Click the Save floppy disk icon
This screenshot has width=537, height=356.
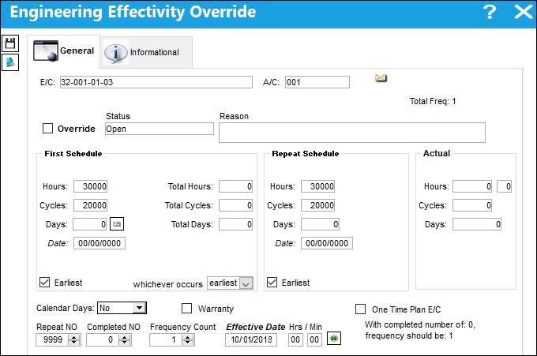(x=10, y=43)
